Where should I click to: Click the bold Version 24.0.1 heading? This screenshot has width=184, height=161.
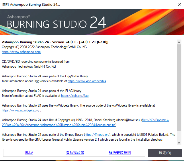pyautogui.click(x=55, y=42)
